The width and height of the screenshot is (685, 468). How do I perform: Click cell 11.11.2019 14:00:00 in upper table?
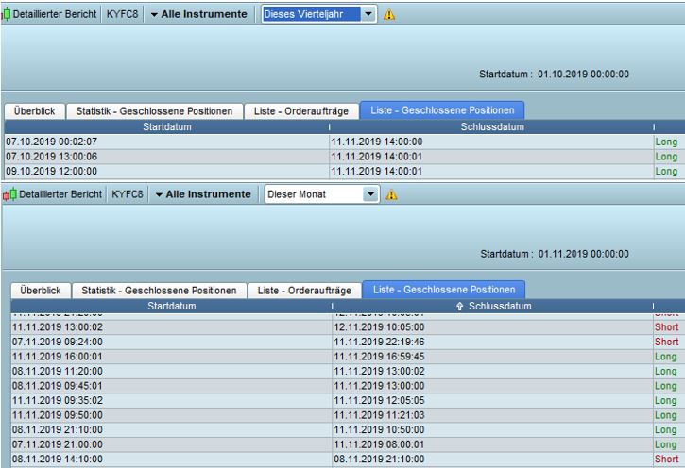point(377,142)
